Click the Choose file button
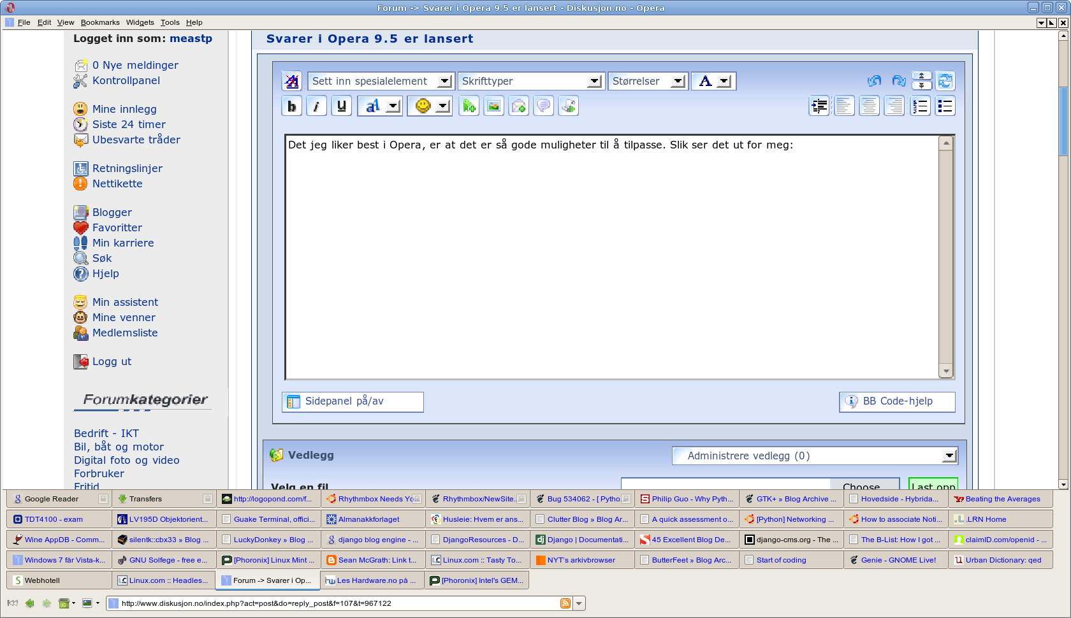Image resolution: width=1071 pixels, height=618 pixels. 865,484
